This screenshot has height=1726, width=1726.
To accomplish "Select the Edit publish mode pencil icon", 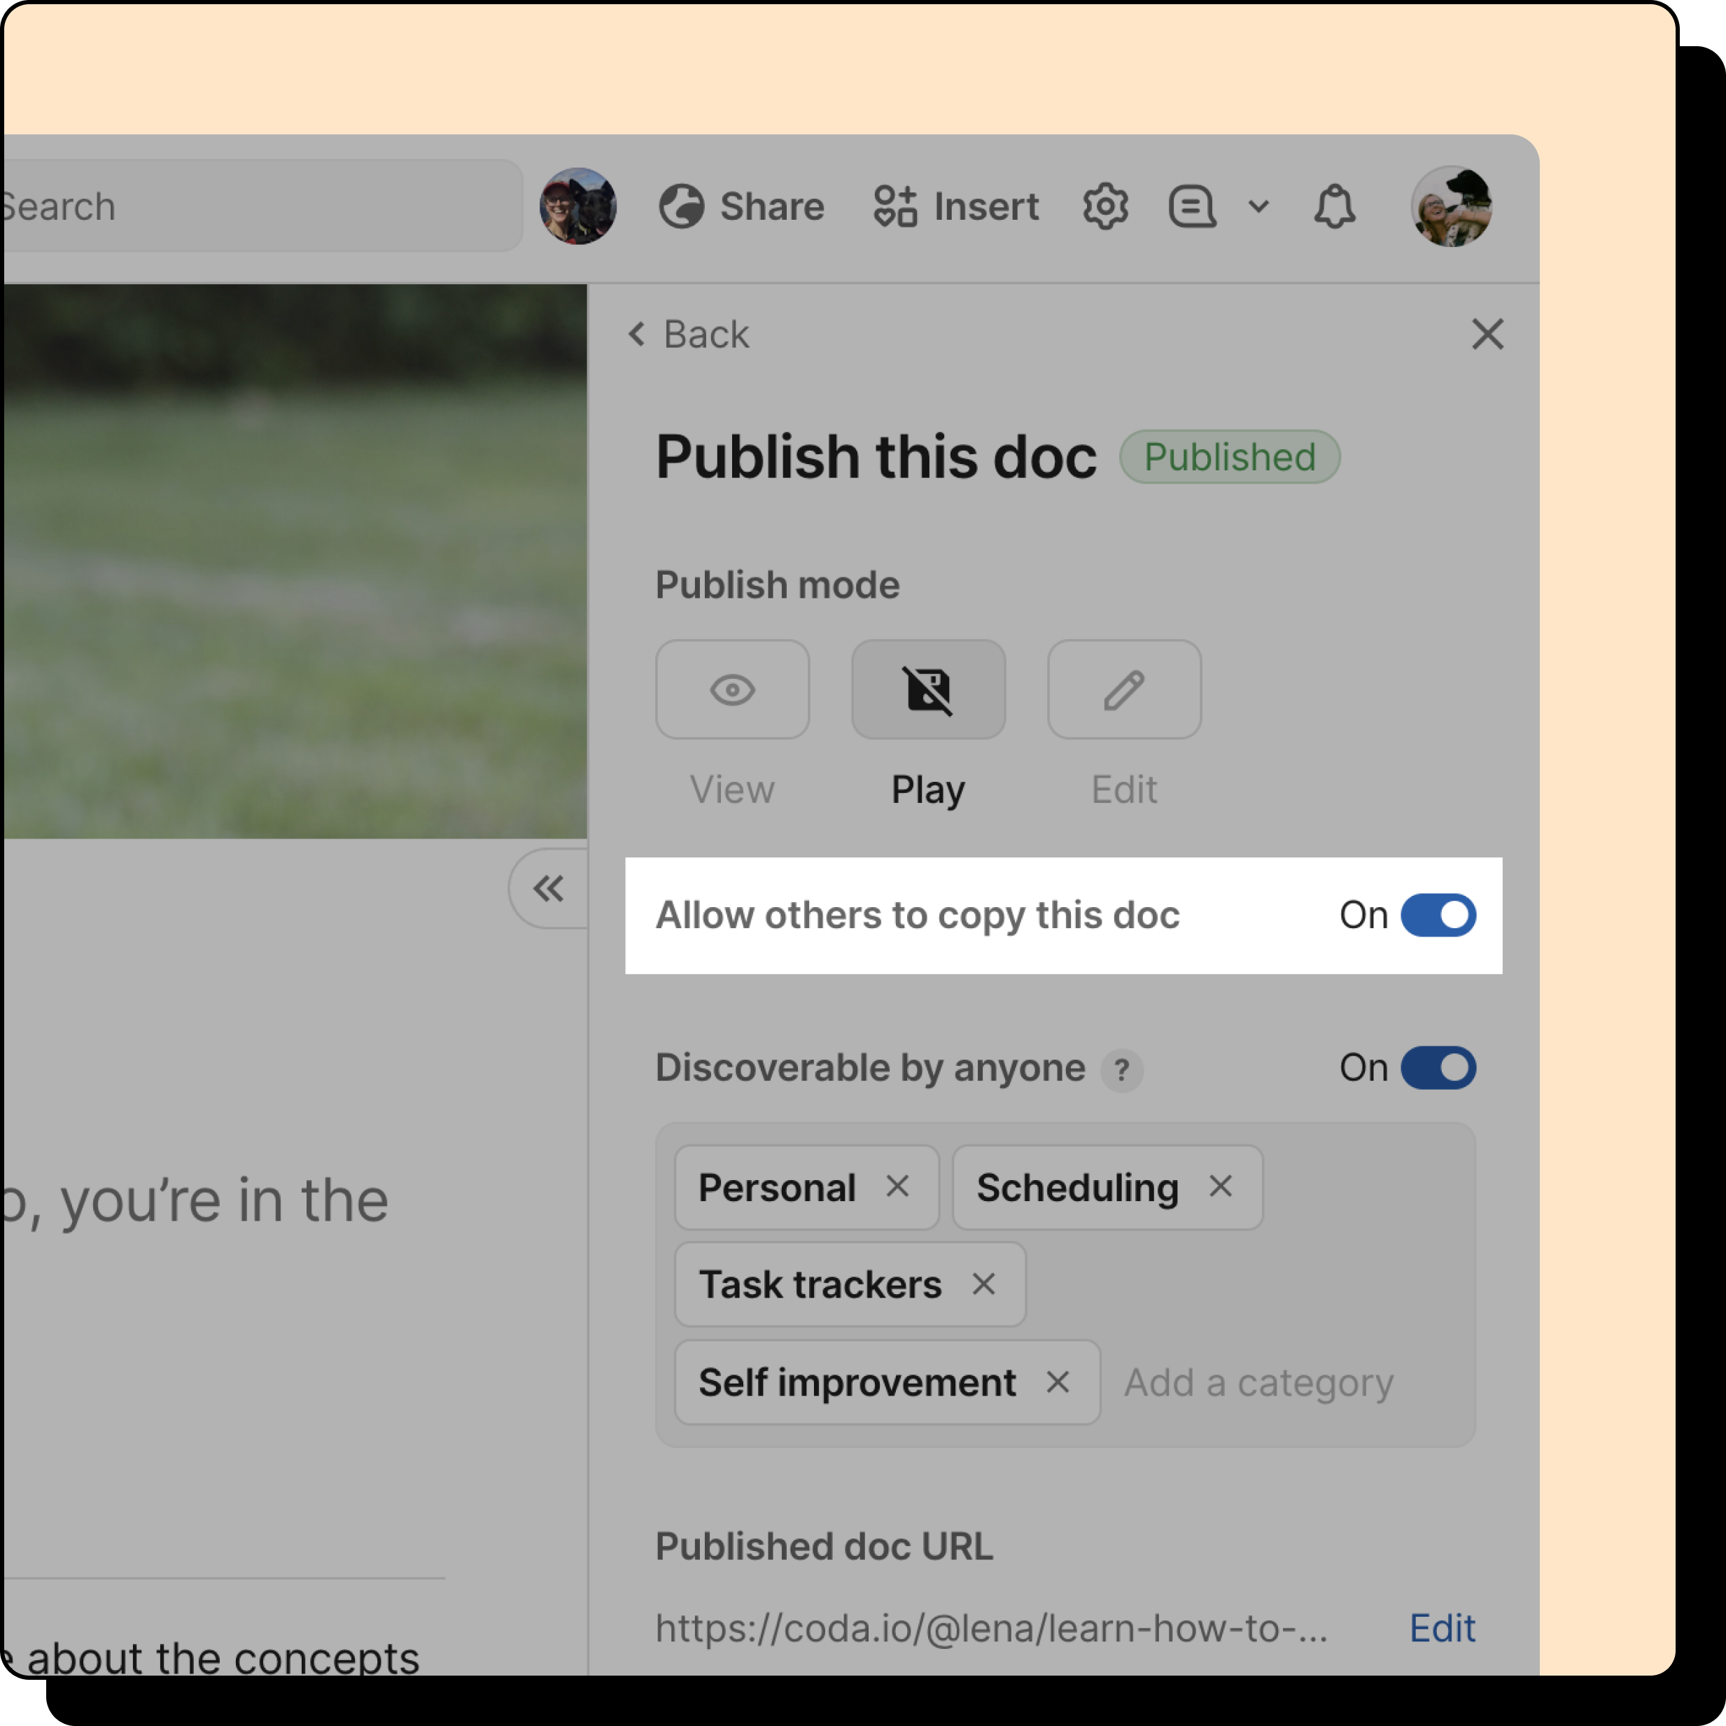I will pos(1124,689).
